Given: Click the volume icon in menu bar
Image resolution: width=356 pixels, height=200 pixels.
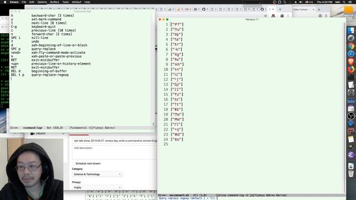Looking at the screenshot, I should point(301,2).
